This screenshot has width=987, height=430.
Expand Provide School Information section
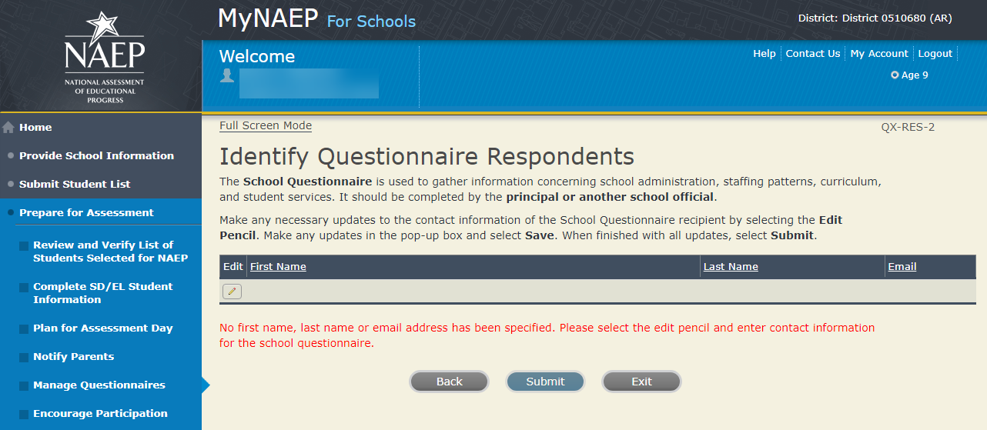(x=96, y=156)
